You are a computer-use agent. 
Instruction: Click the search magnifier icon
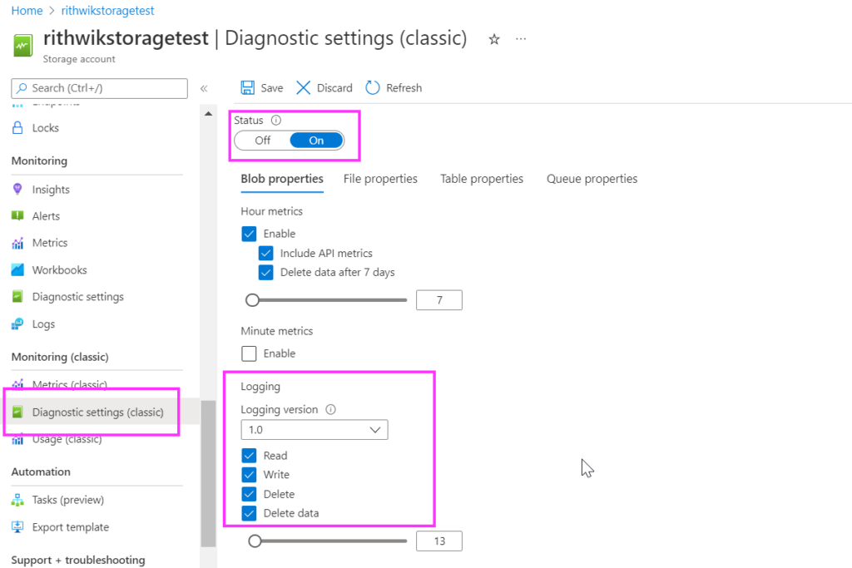tap(22, 88)
